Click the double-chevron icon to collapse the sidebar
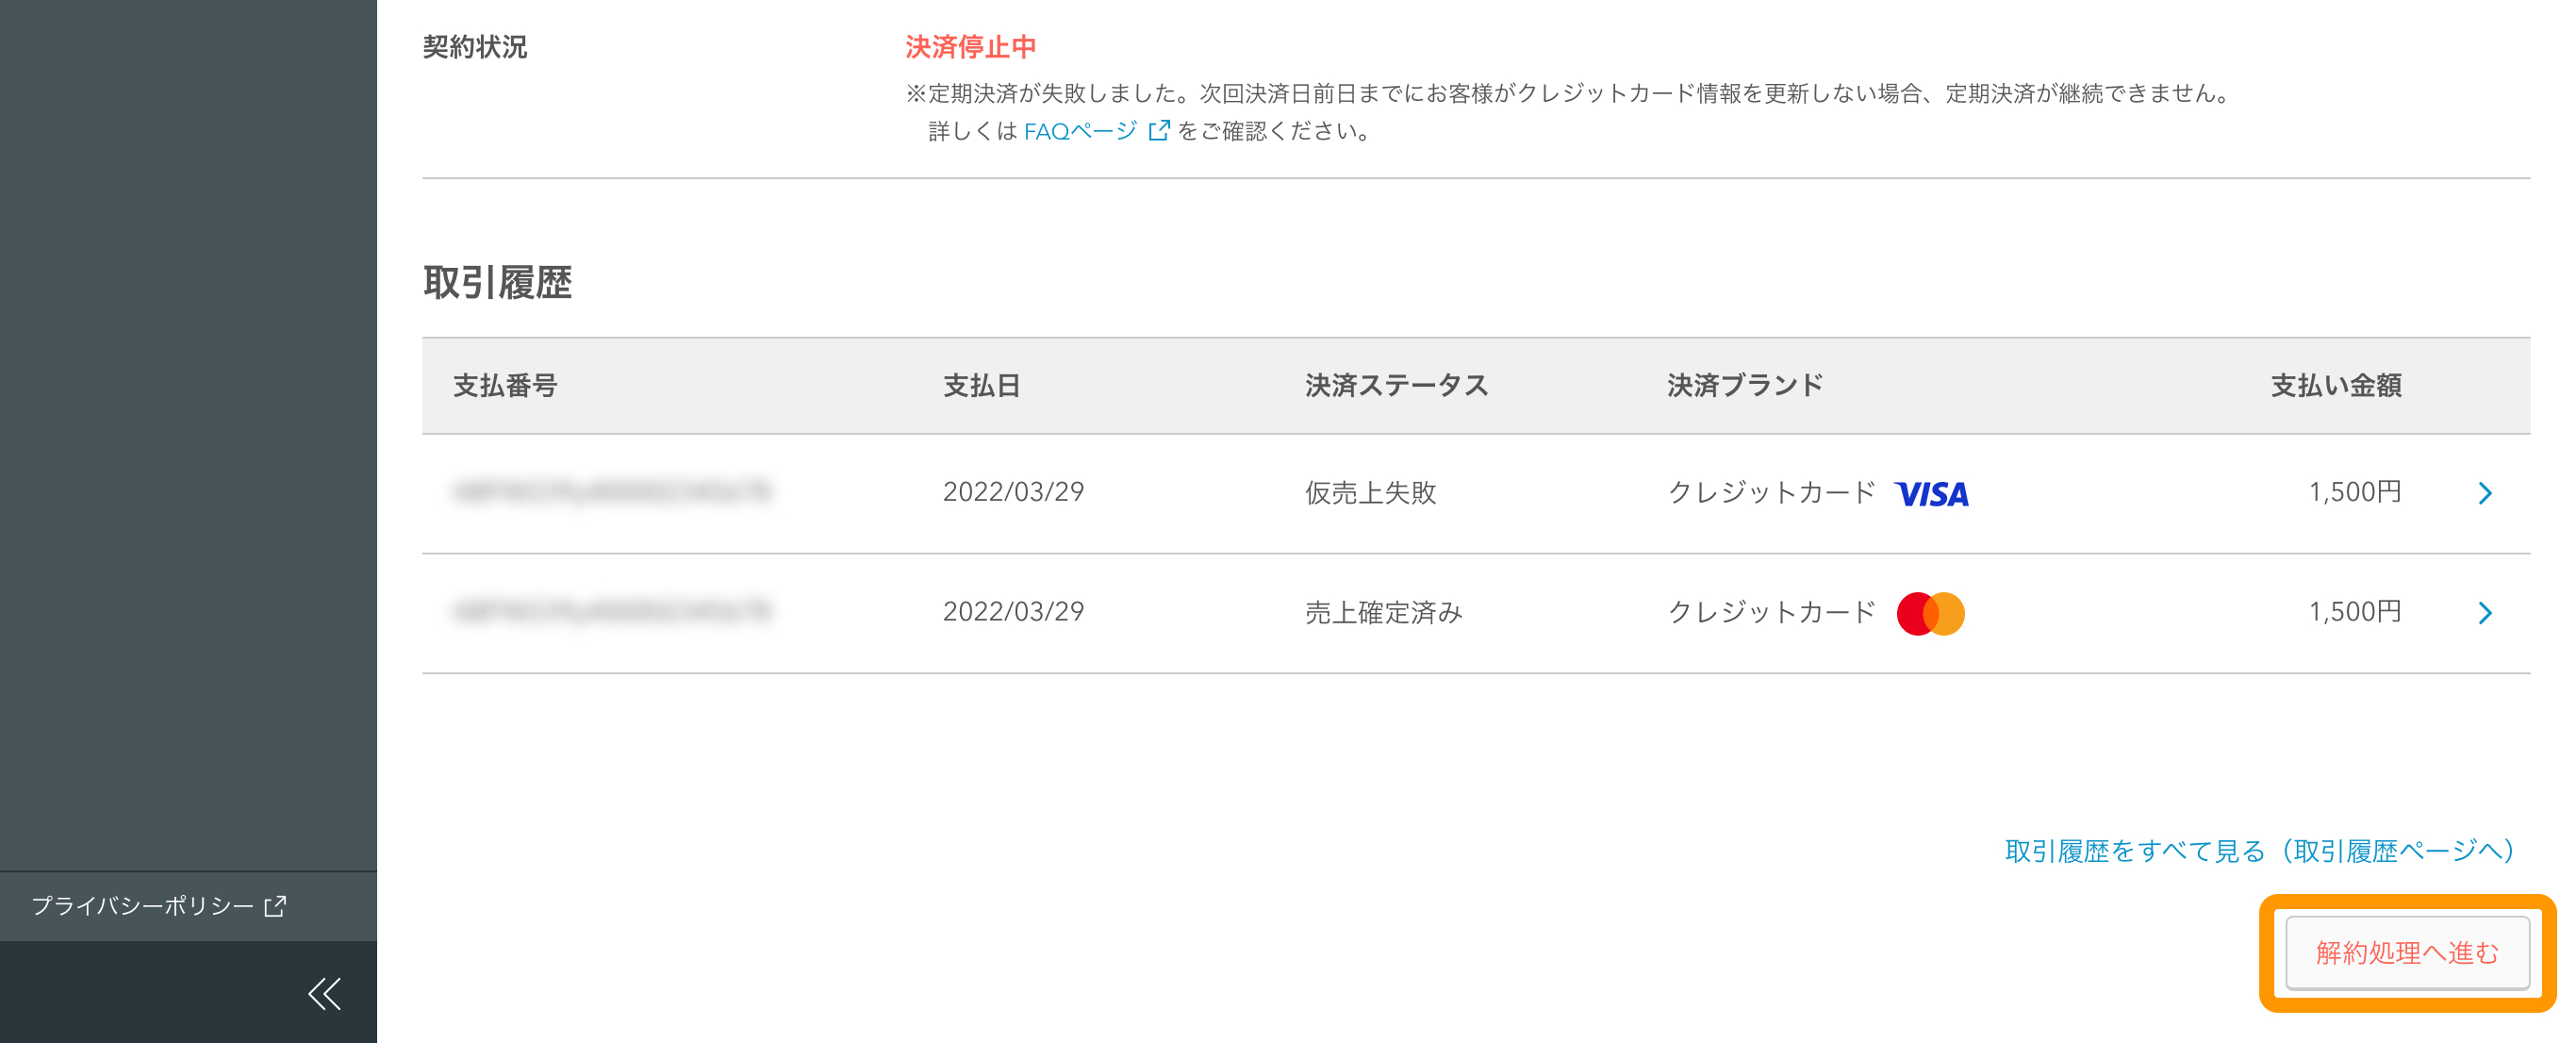Image resolution: width=2576 pixels, height=1043 pixels. (x=324, y=993)
